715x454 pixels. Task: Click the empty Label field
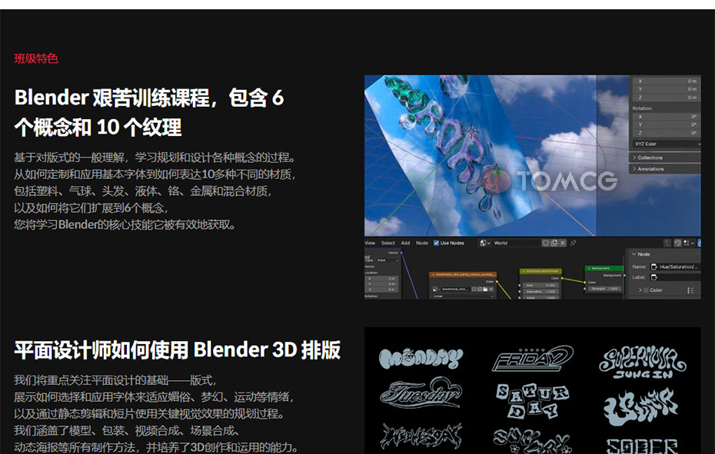(x=676, y=277)
